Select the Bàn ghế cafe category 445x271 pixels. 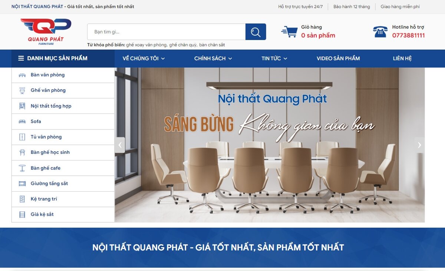pos(63,168)
